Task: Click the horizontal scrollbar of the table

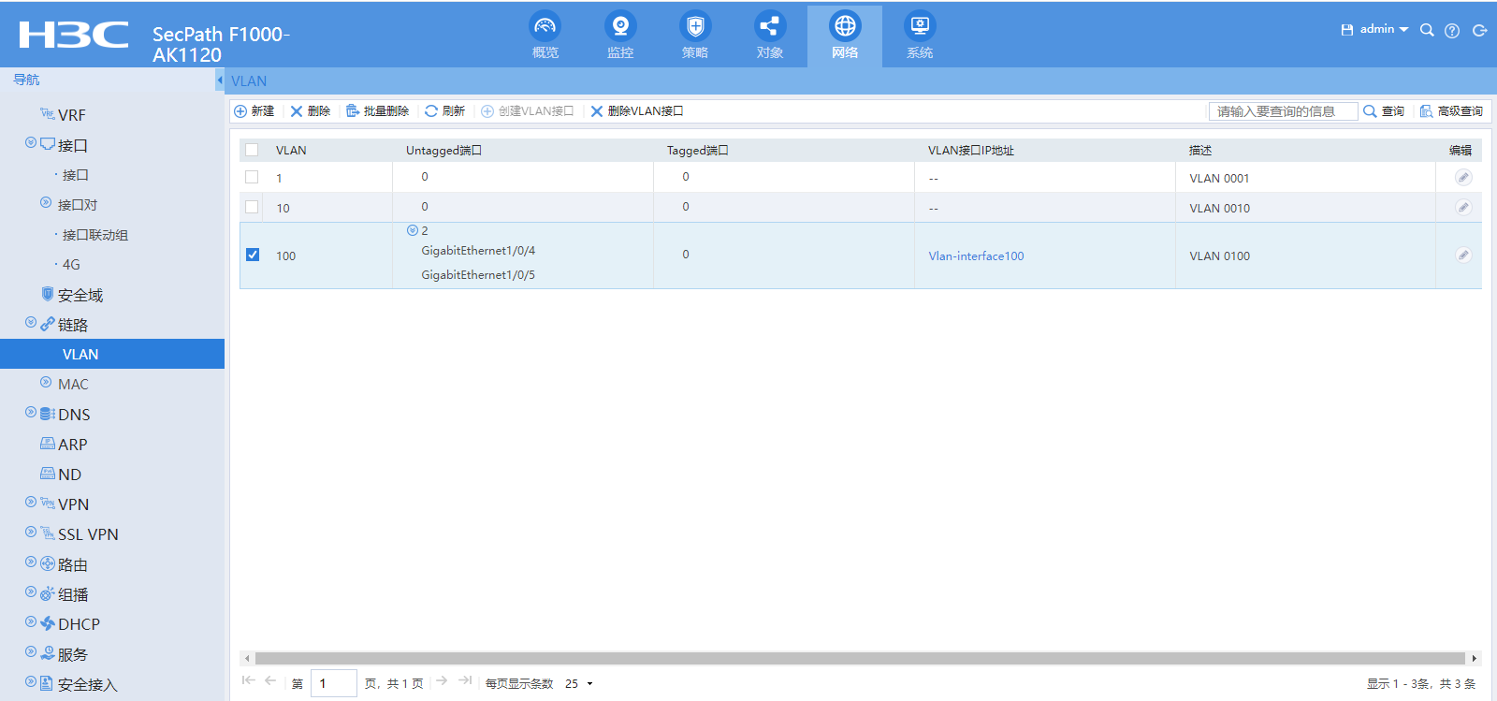Action: pos(860,658)
